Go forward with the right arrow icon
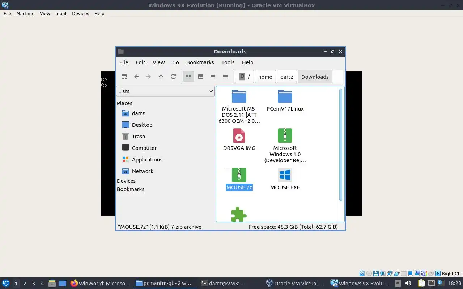The width and height of the screenshot is (463, 289). [x=149, y=77]
